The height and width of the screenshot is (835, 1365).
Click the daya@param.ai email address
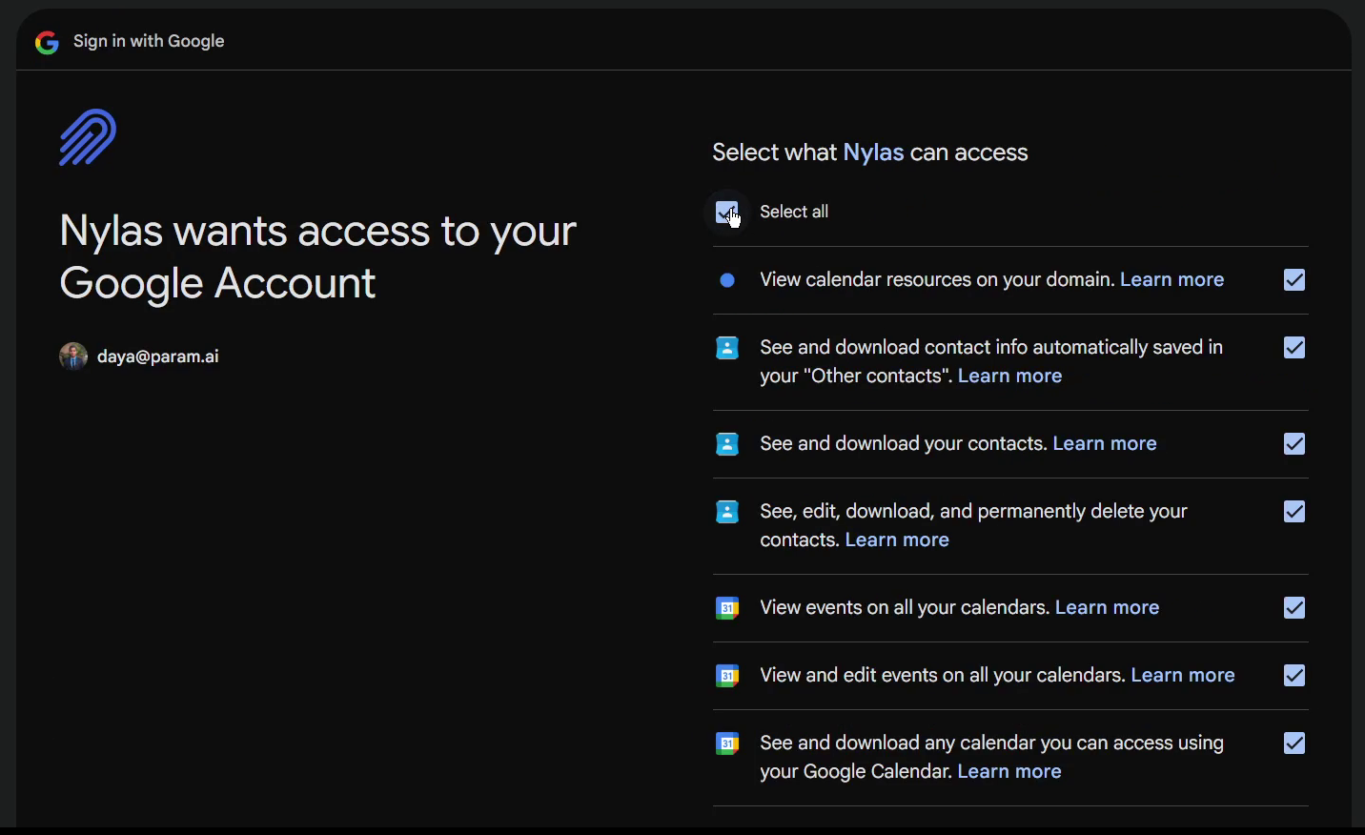click(x=158, y=357)
